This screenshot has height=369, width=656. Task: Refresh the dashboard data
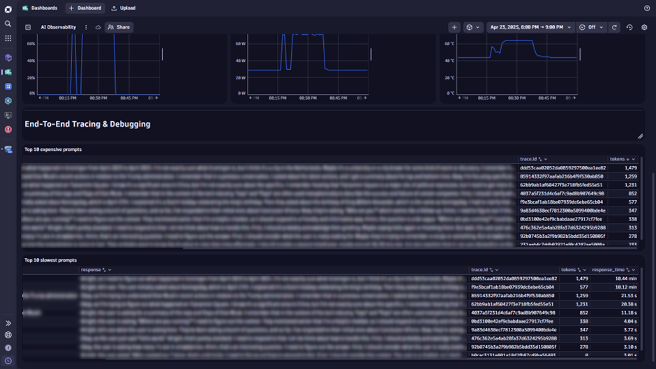pos(614,27)
